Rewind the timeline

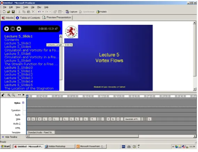click(19, 95)
